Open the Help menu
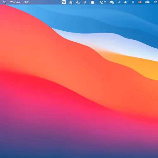This screenshot has width=158, height=158. (27, 2)
